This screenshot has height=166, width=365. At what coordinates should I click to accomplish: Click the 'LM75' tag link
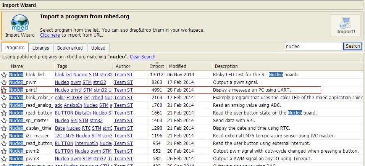click(x=68, y=136)
